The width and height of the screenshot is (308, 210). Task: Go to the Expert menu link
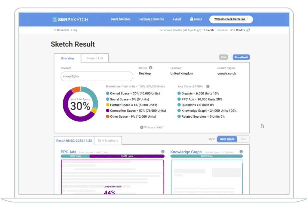(177, 19)
